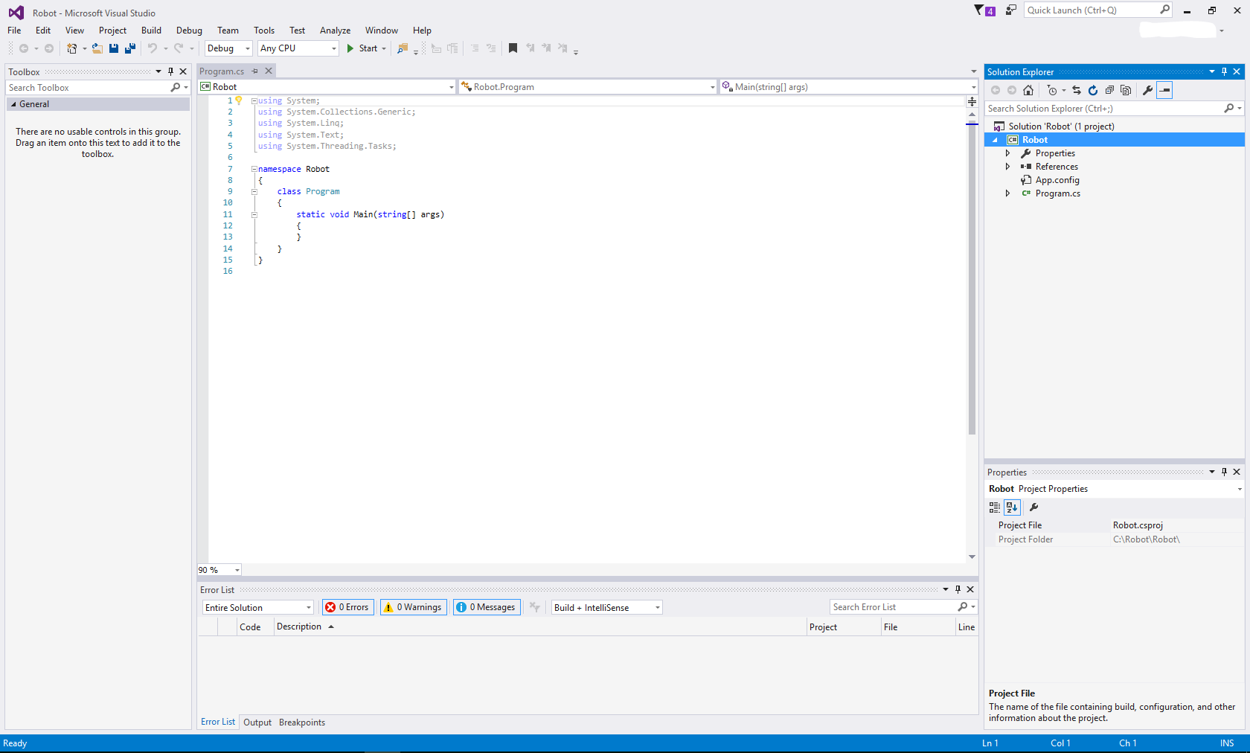Click inside the Search Error List field
This screenshot has height=753, width=1250.
893,606
